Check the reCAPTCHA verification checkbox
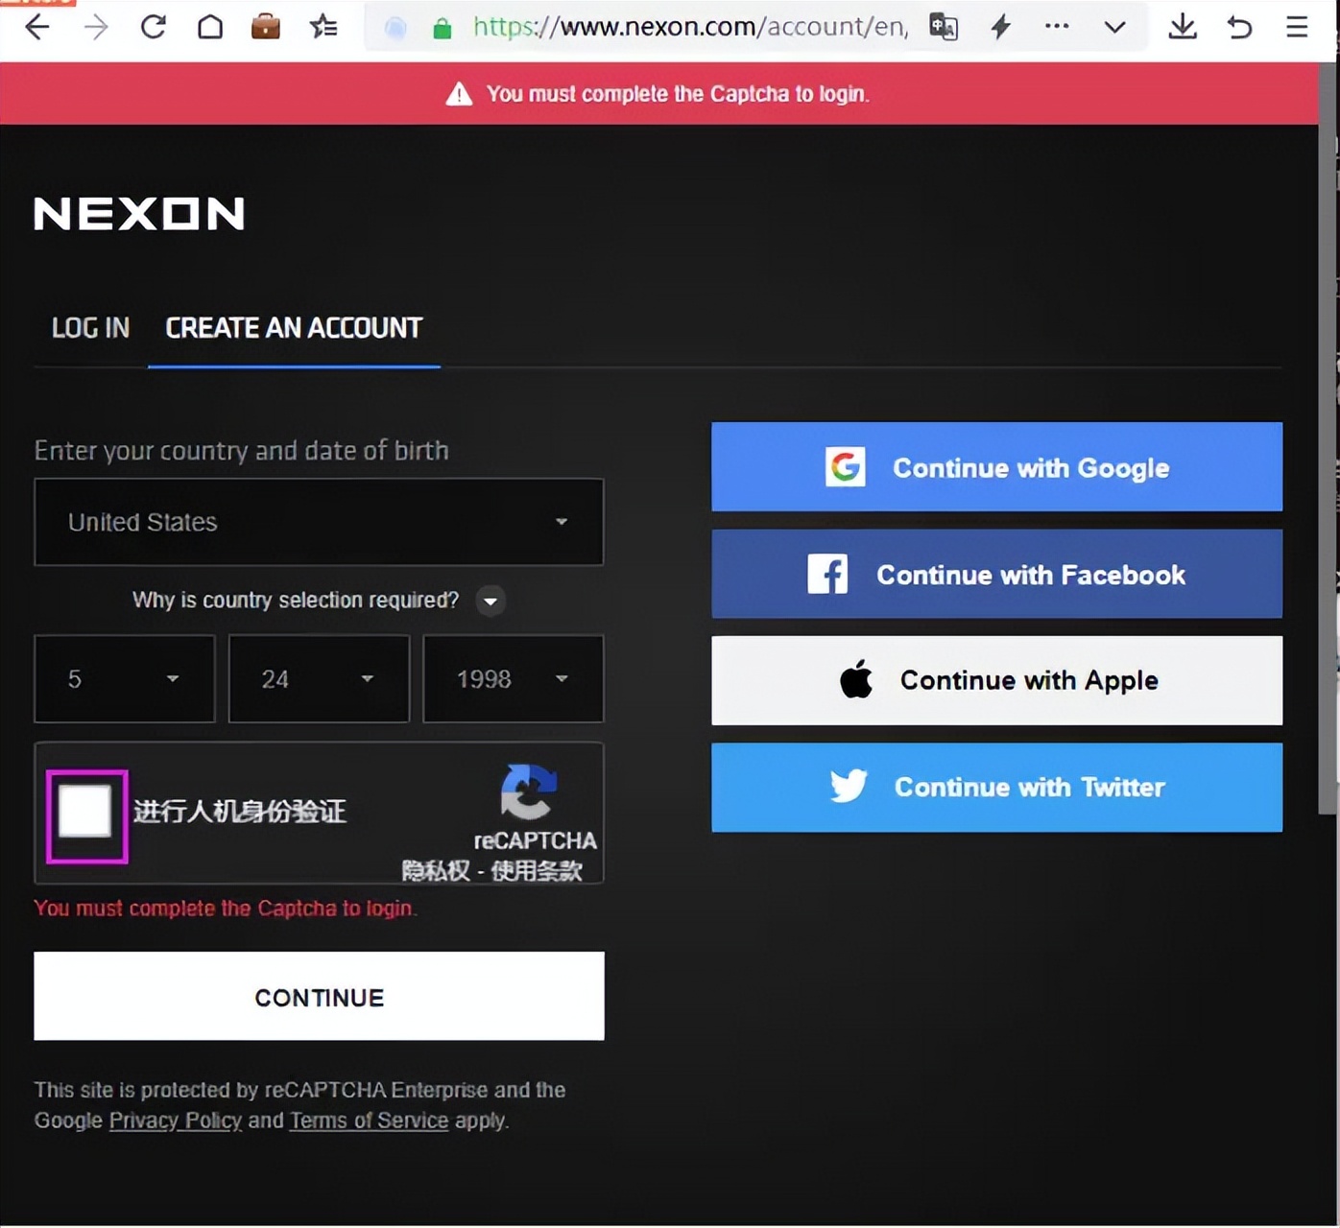This screenshot has height=1228, width=1340. coord(86,811)
